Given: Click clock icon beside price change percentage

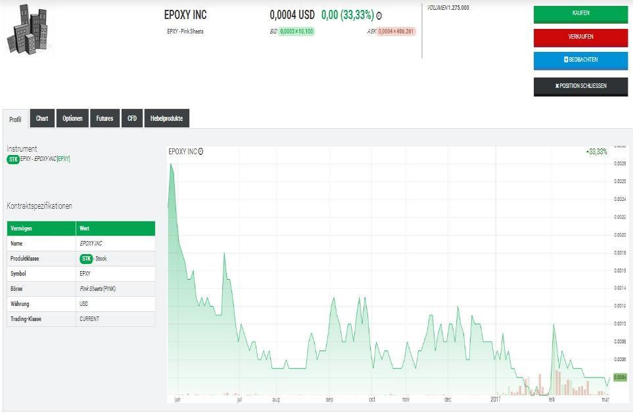Looking at the screenshot, I should coord(379,16).
